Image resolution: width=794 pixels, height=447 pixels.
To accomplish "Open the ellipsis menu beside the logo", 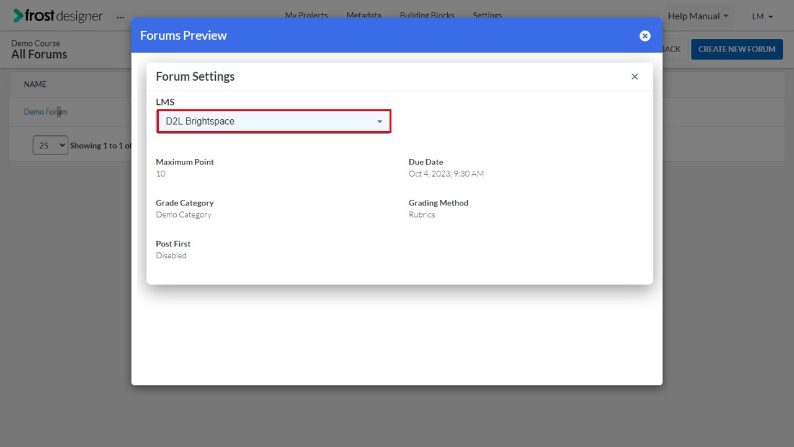I will click(x=120, y=17).
